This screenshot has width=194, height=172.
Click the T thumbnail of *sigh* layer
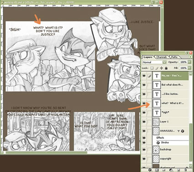point(157,112)
